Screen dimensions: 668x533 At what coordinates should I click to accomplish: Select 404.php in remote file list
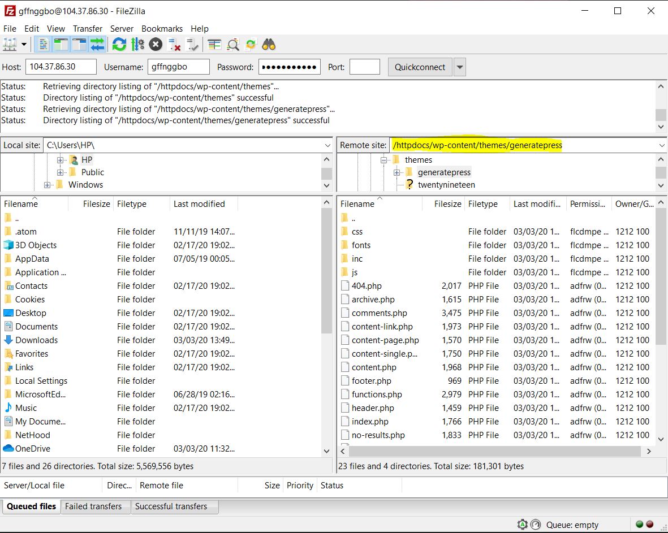pos(367,285)
